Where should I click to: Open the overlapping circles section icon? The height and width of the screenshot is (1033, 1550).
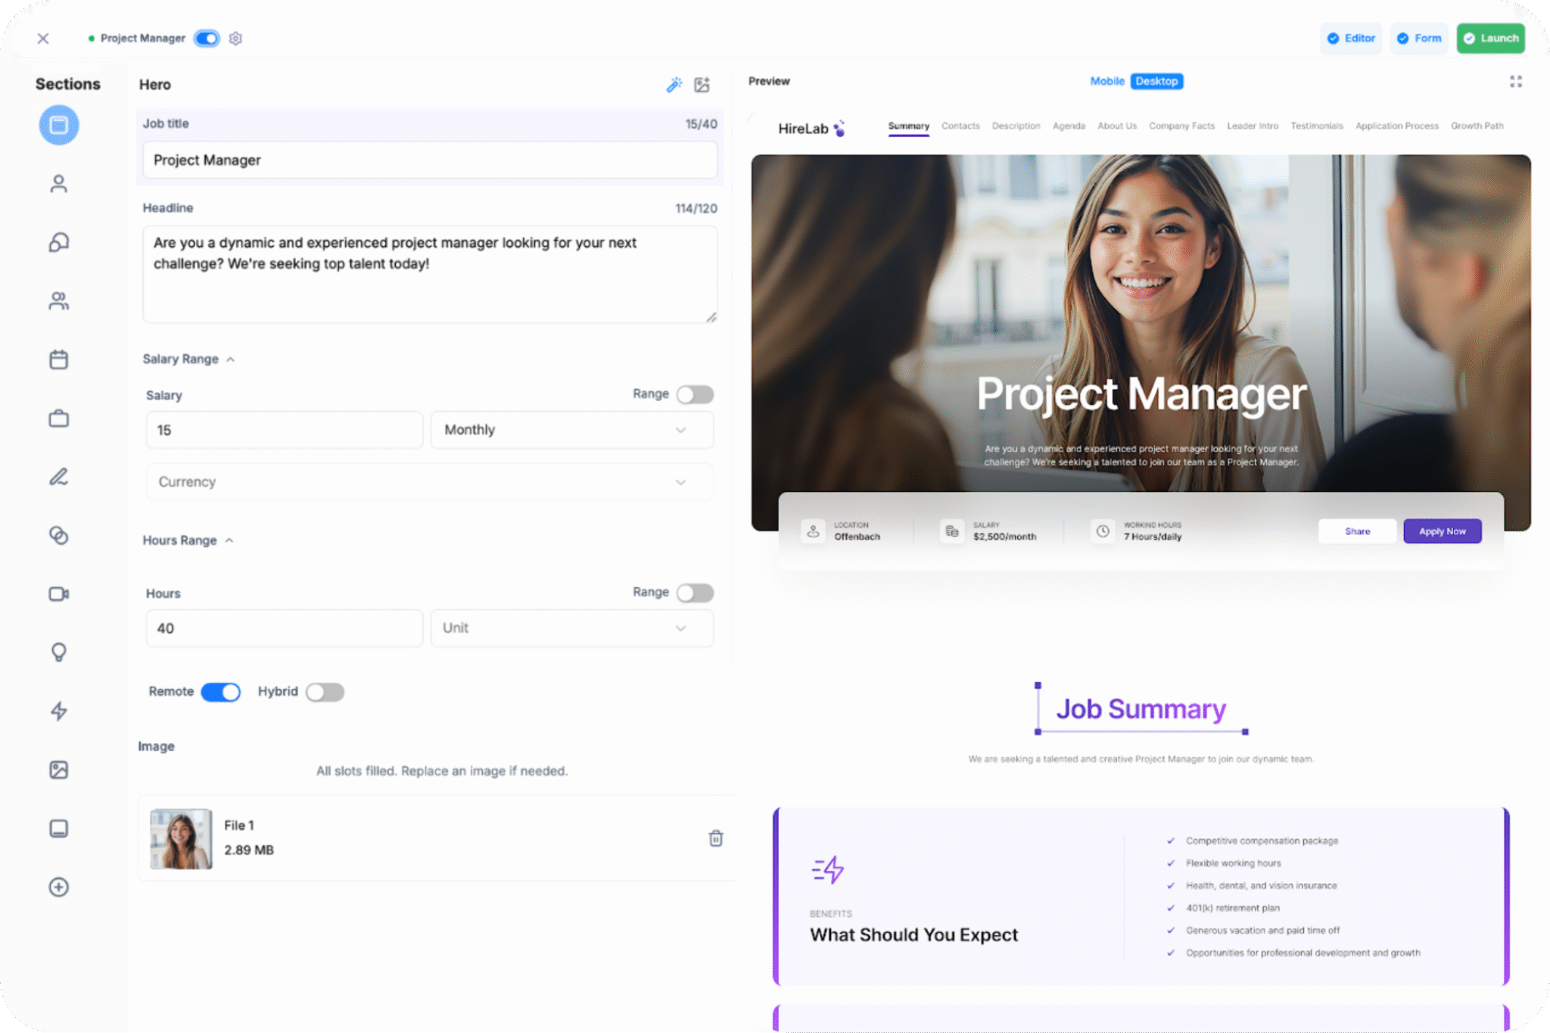59,535
